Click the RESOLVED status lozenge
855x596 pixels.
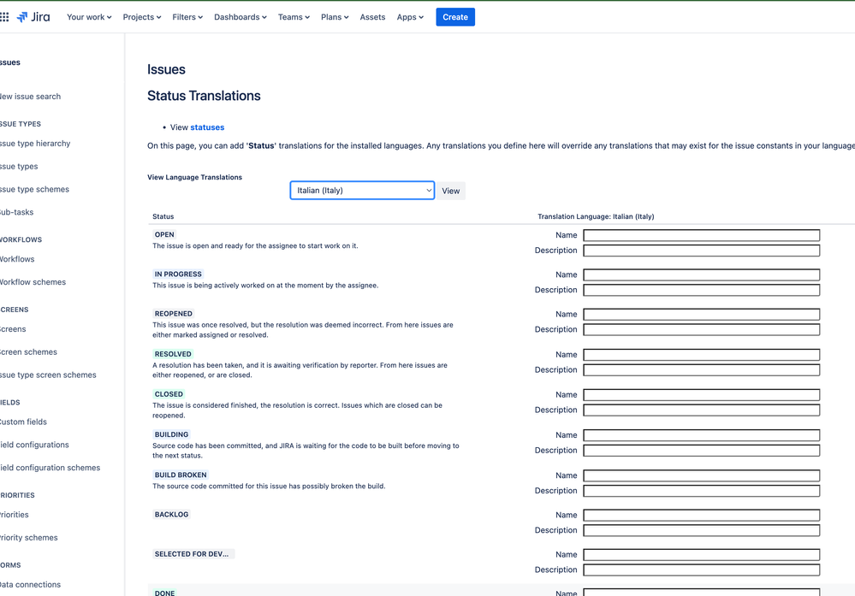click(x=173, y=354)
